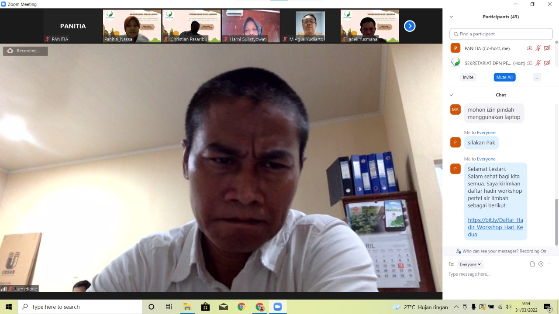
Task: Open the Everyone recipient dropdown
Action: (x=470, y=264)
